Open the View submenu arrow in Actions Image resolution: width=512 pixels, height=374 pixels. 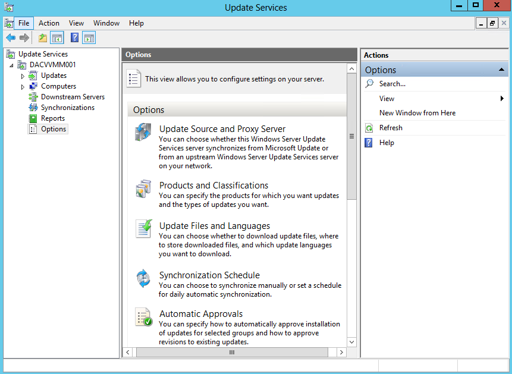[502, 98]
